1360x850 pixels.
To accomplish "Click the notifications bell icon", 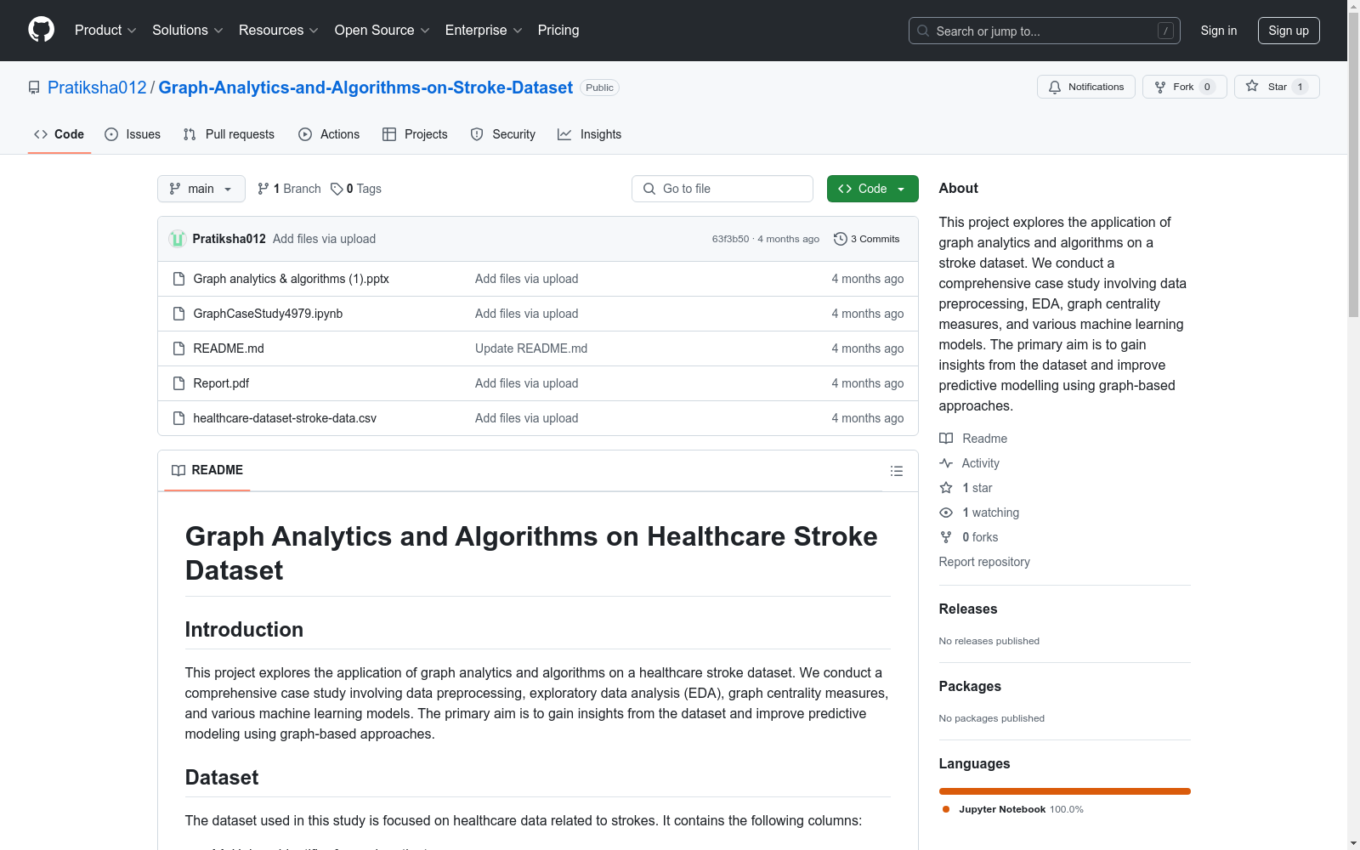I will pos(1055,87).
